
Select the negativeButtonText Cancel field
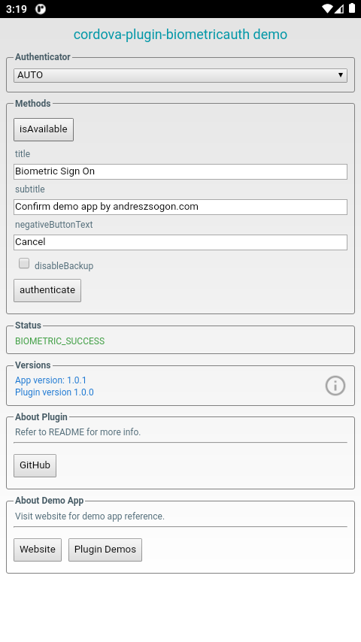[x=180, y=242]
